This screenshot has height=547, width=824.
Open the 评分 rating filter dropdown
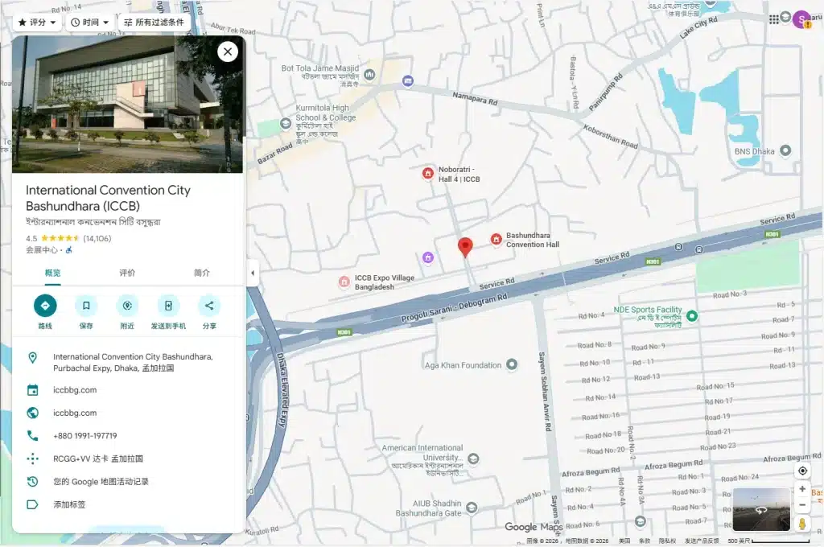tap(37, 22)
